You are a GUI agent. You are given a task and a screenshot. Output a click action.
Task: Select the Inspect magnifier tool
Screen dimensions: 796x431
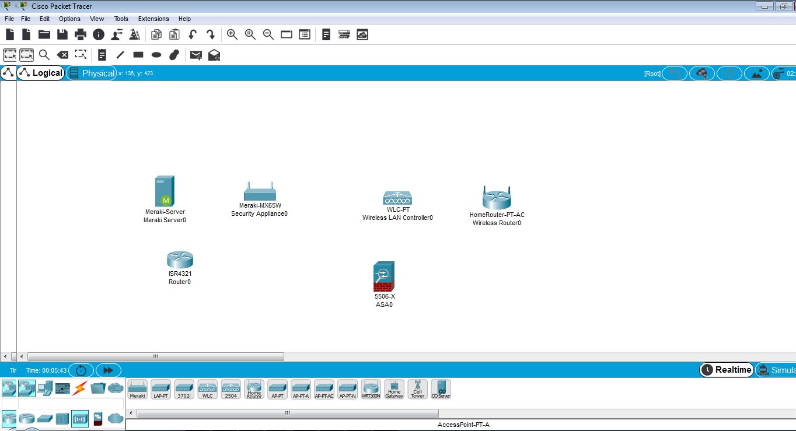click(x=44, y=55)
